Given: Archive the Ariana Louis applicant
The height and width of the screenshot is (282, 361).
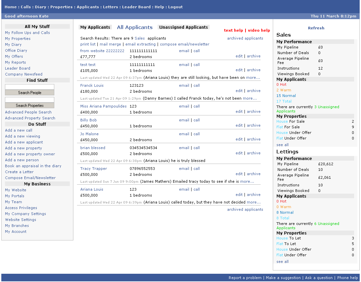Looking at the screenshot, I should (254, 195).
